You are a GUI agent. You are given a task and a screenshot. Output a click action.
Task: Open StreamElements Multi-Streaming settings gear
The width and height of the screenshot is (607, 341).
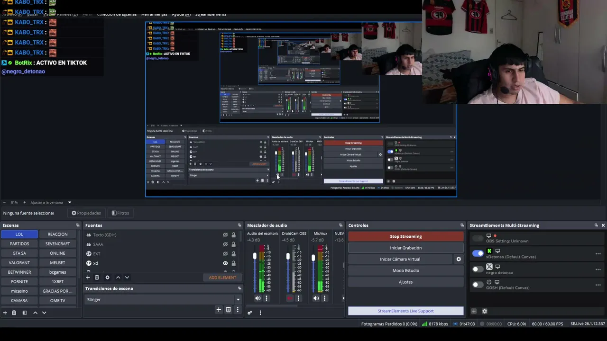tap(484, 311)
